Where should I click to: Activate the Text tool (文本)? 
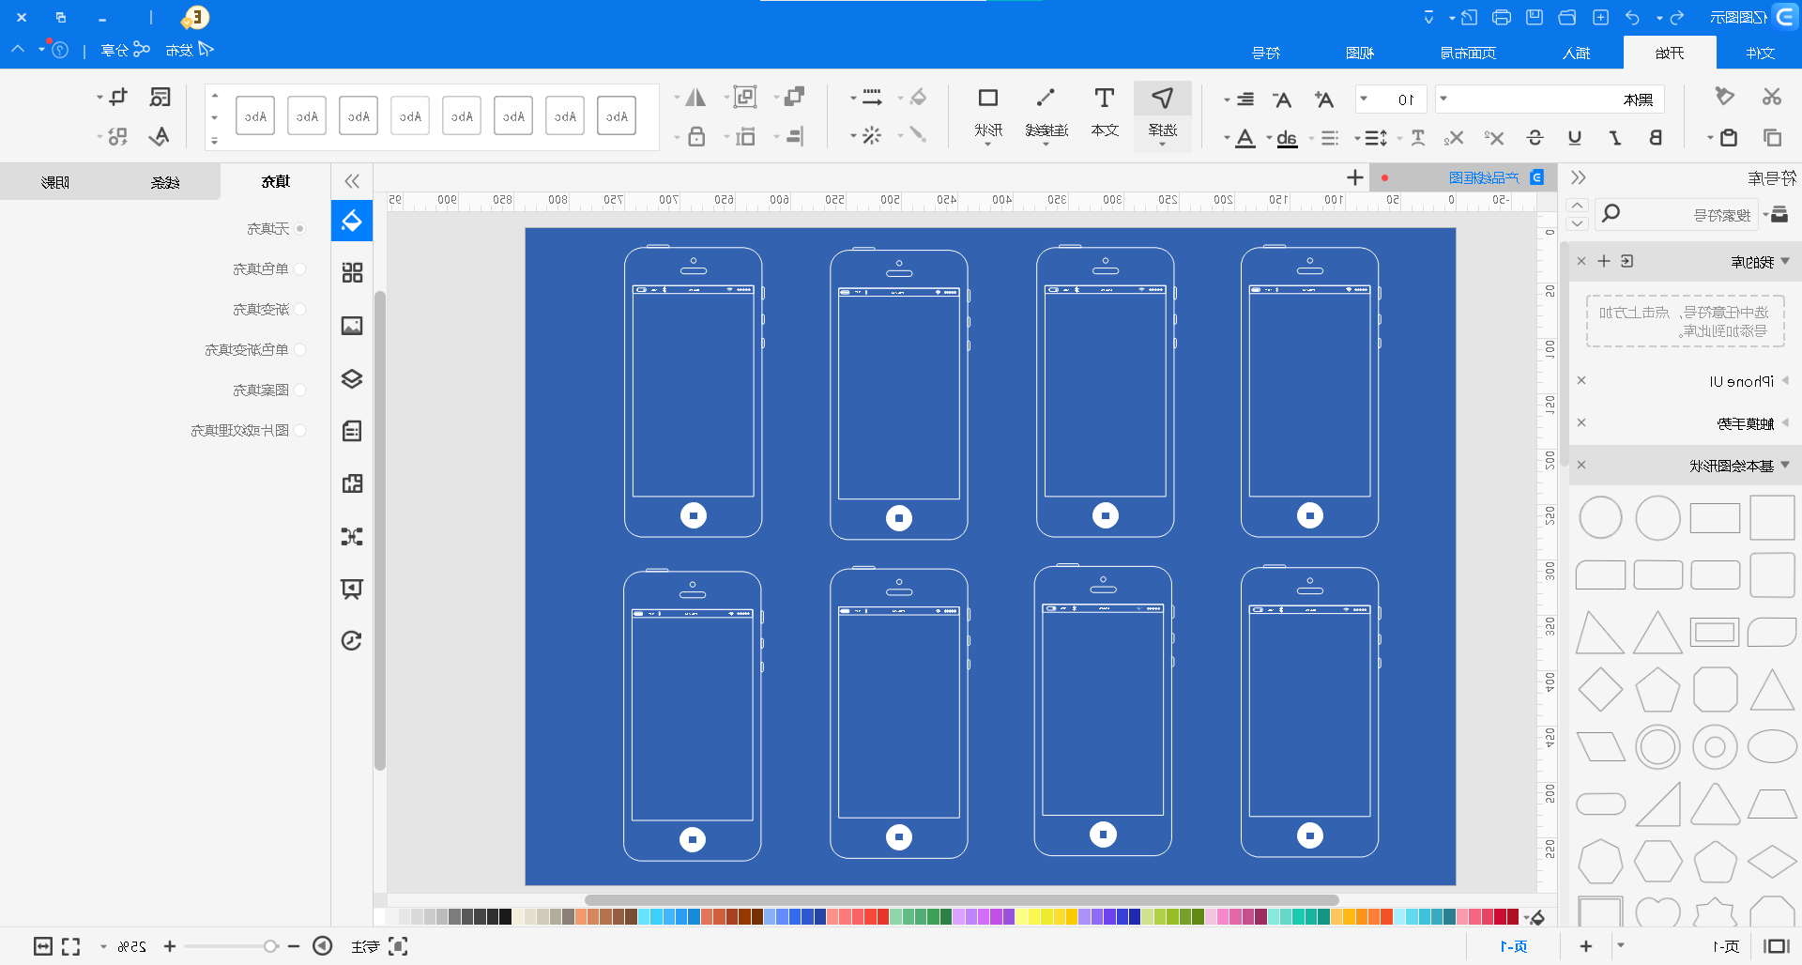click(1105, 113)
